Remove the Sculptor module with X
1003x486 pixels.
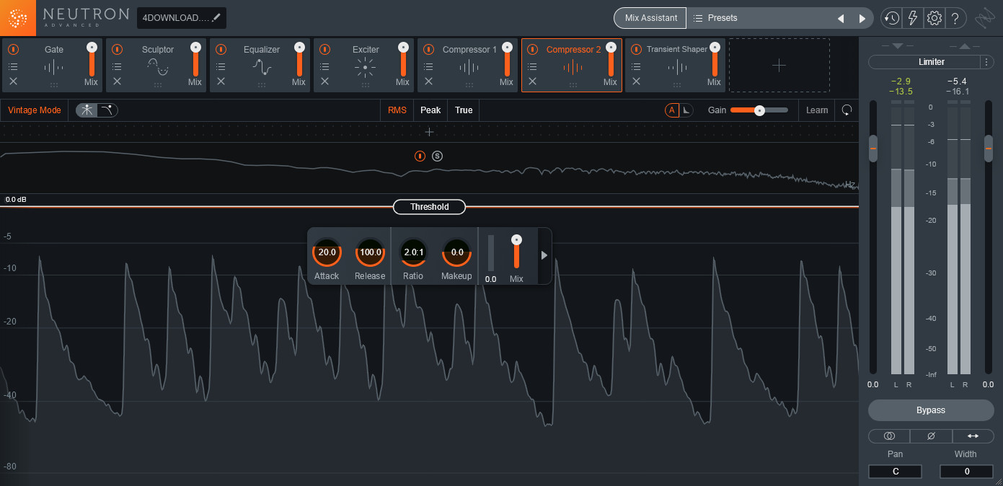coord(117,81)
